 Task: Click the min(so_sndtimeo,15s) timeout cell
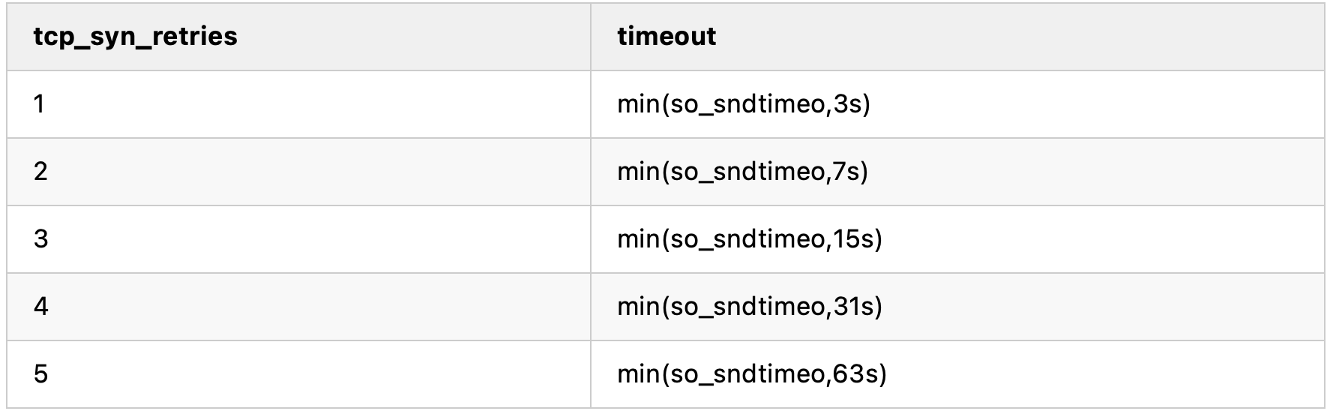pyautogui.click(x=957, y=239)
